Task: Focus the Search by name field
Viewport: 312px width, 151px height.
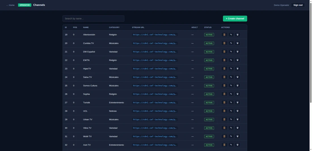Action: (x=93, y=18)
